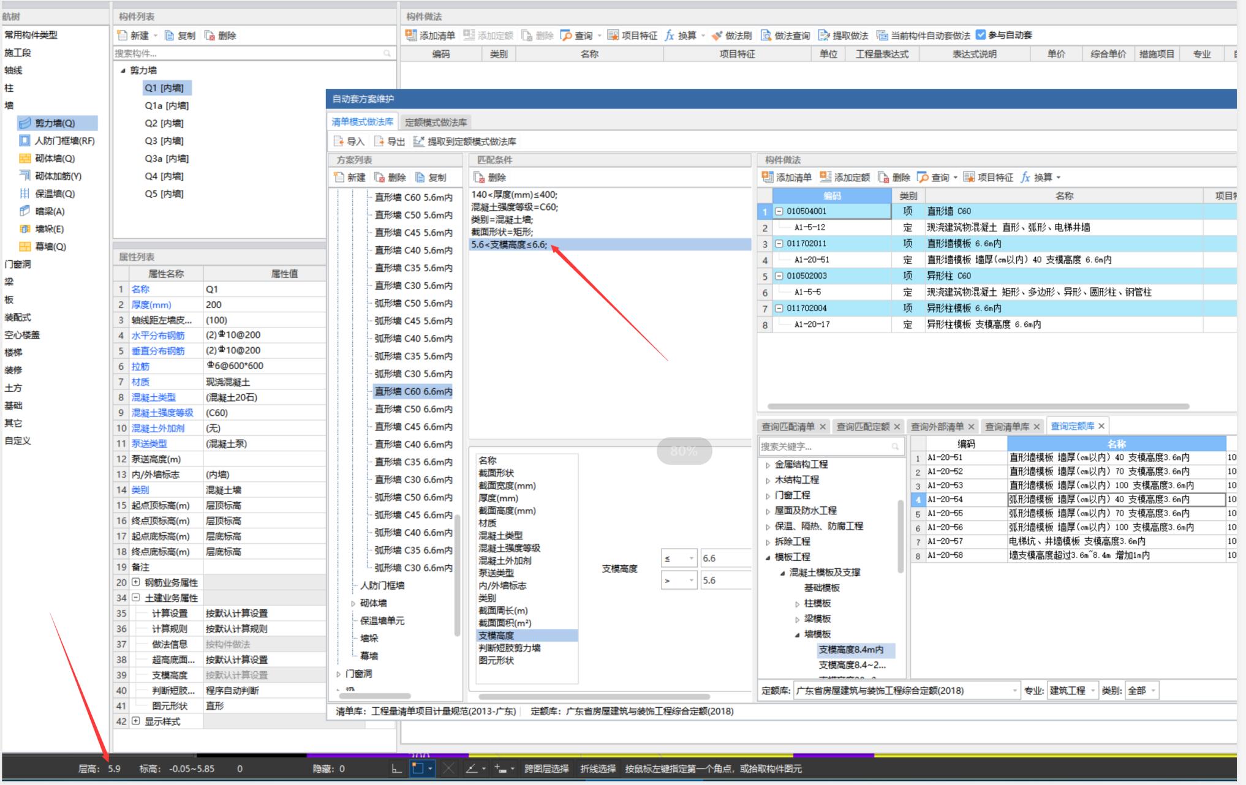Select 幕墙(Q) component type

[50, 247]
